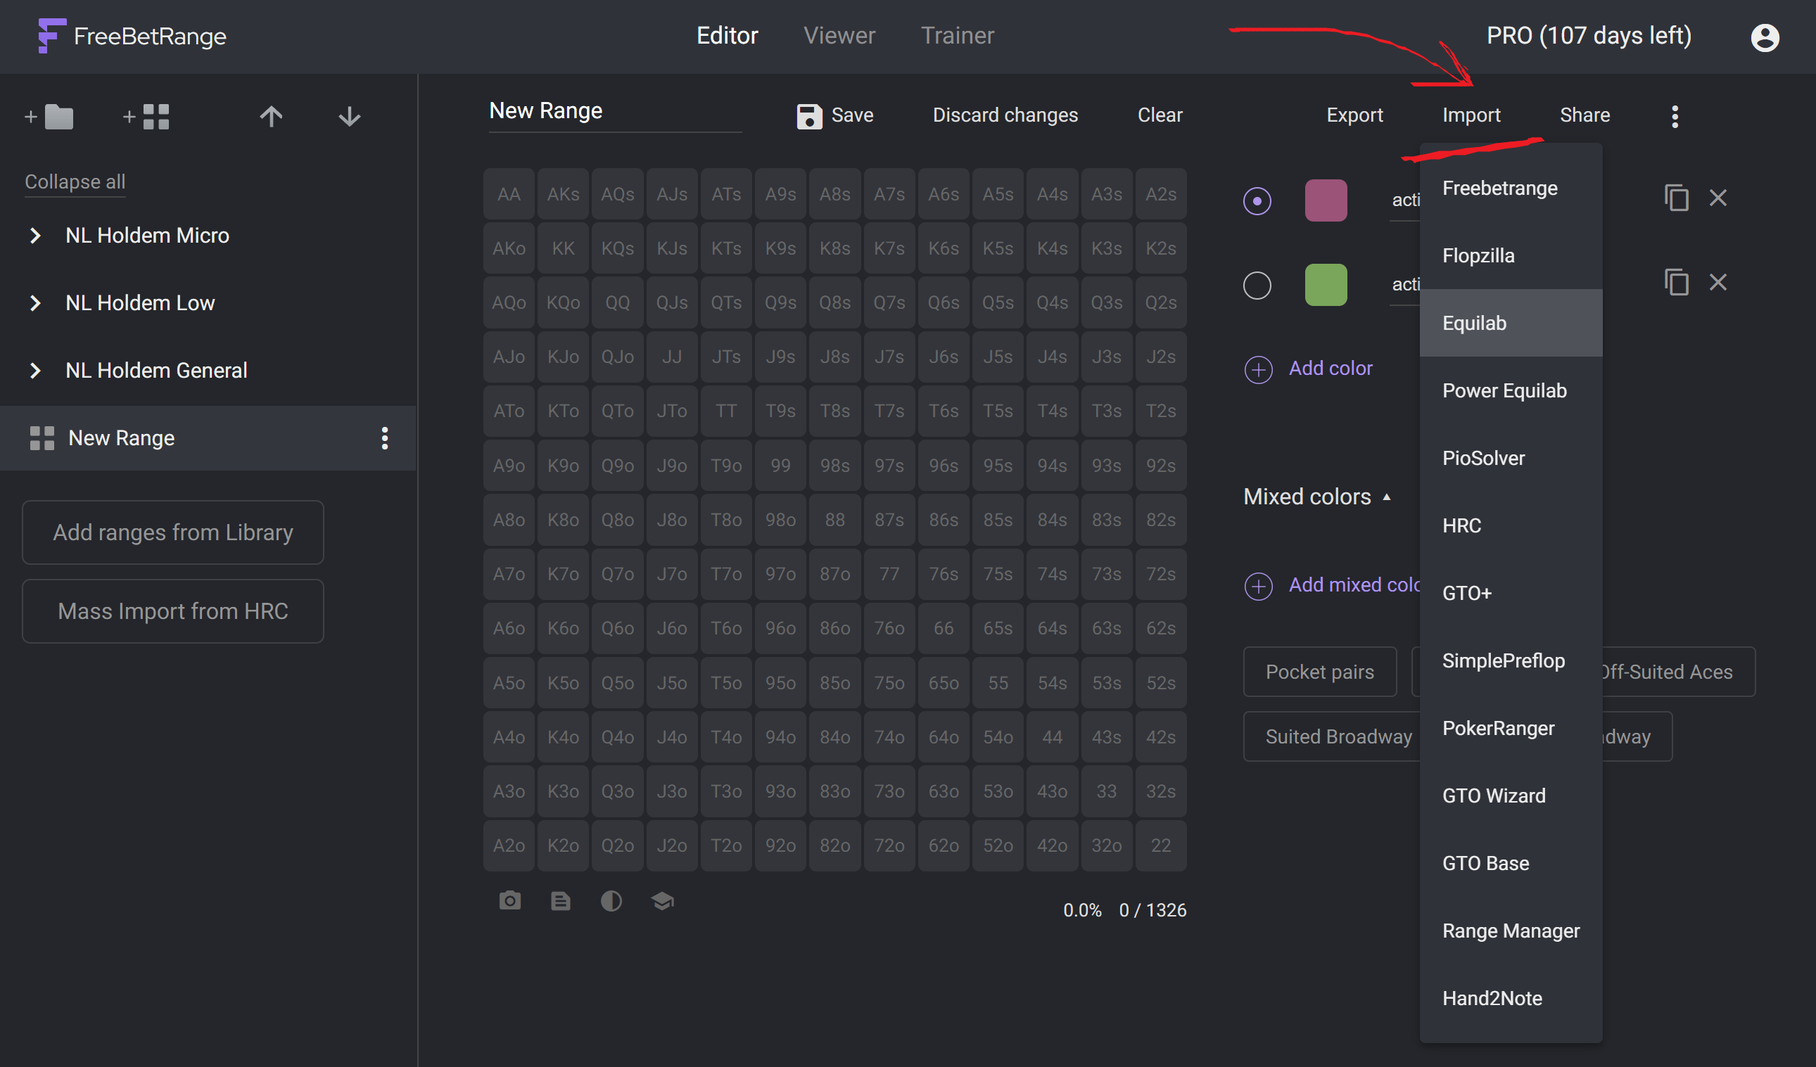The width and height of the screenshot is (1816, 1067).
Task: Click the add new range grid icon
Action: tap(146, 116)
